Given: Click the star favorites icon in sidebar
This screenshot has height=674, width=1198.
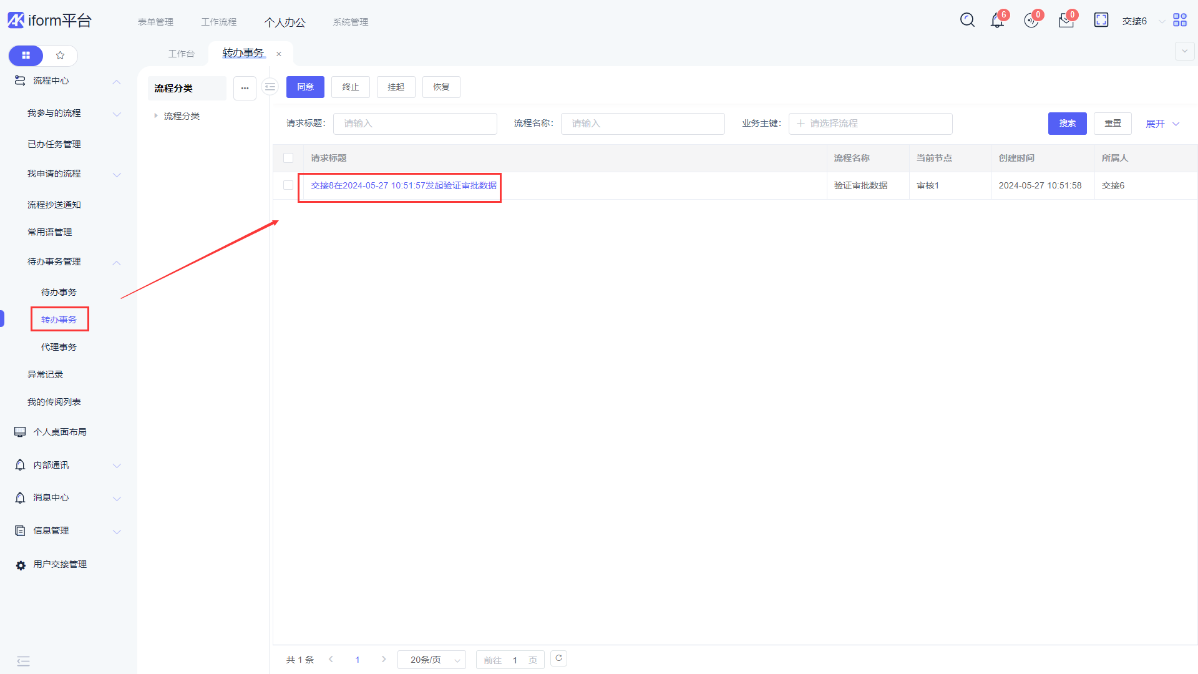Looking at the screenshot, I should 61,56.
